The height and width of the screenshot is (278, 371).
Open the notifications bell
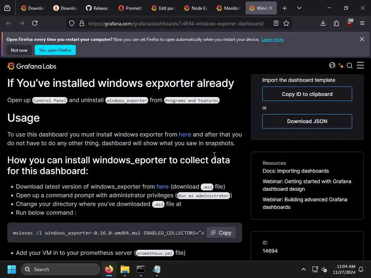[361, 269]
